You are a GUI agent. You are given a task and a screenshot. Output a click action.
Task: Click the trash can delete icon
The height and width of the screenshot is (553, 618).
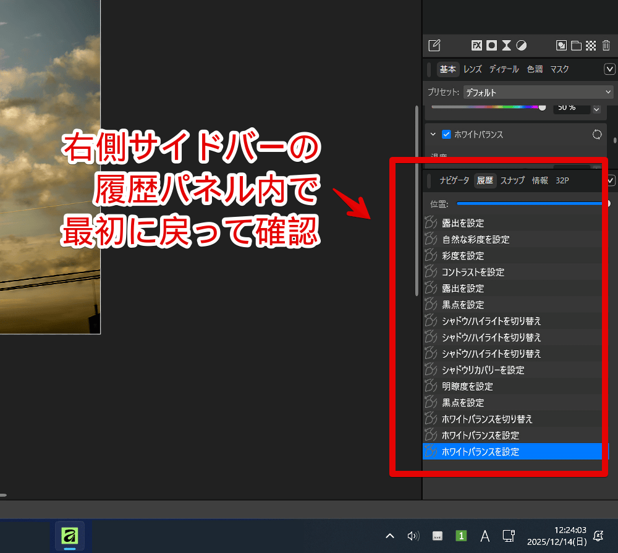[x=606, y=45]
